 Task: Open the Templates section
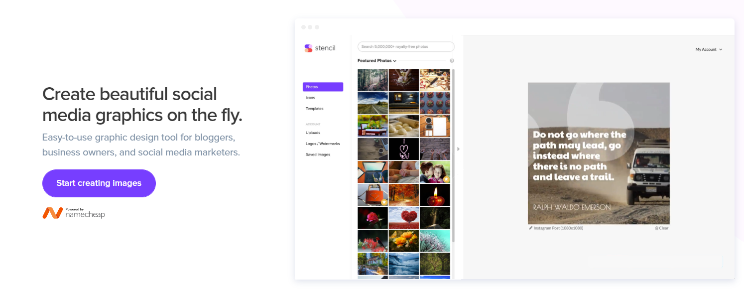314,109
